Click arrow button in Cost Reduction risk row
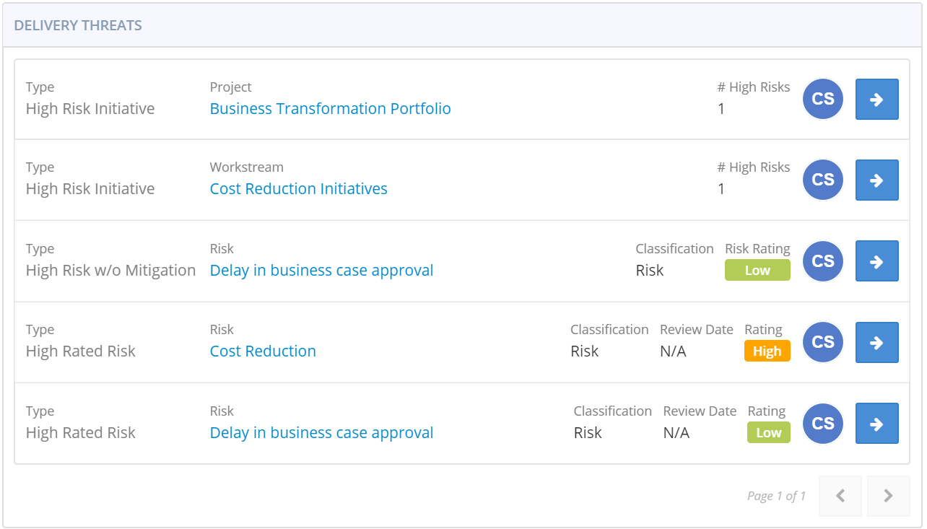Viewport: 927px width, 529px height. coord(876,342)
